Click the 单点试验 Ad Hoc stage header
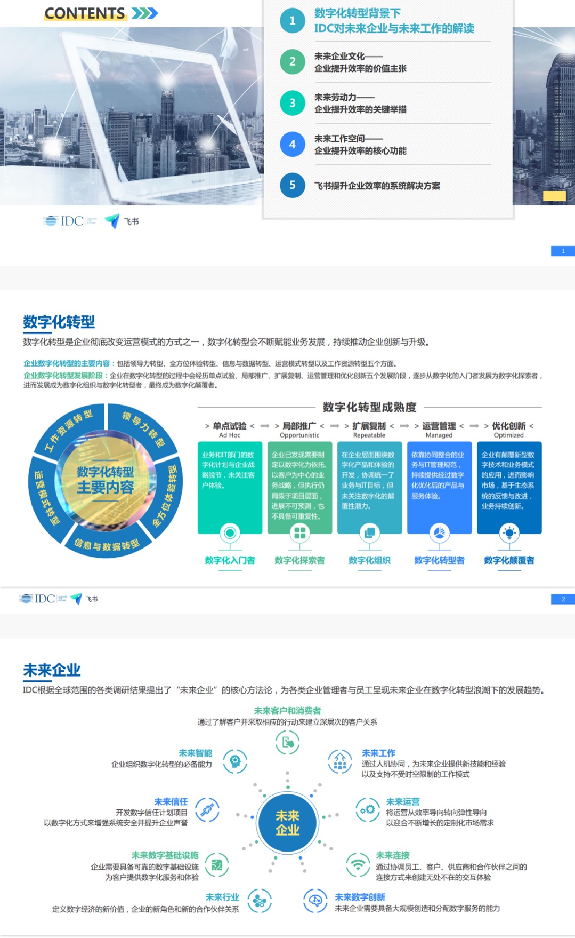Screen dimensions: 575x938 pos(230,430)
